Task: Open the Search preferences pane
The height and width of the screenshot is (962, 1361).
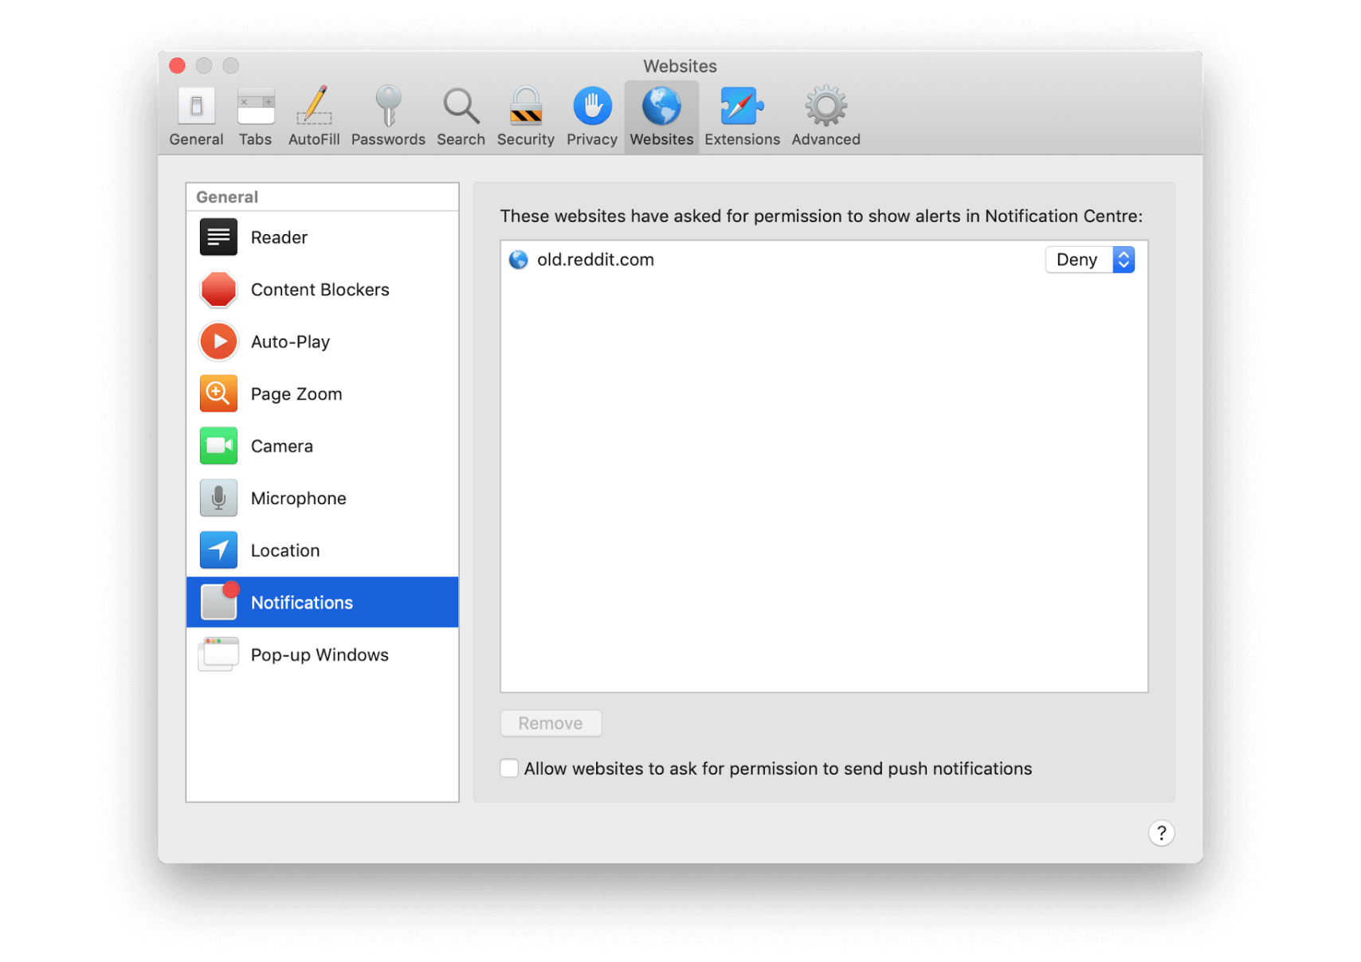Action: coord(461,115)
